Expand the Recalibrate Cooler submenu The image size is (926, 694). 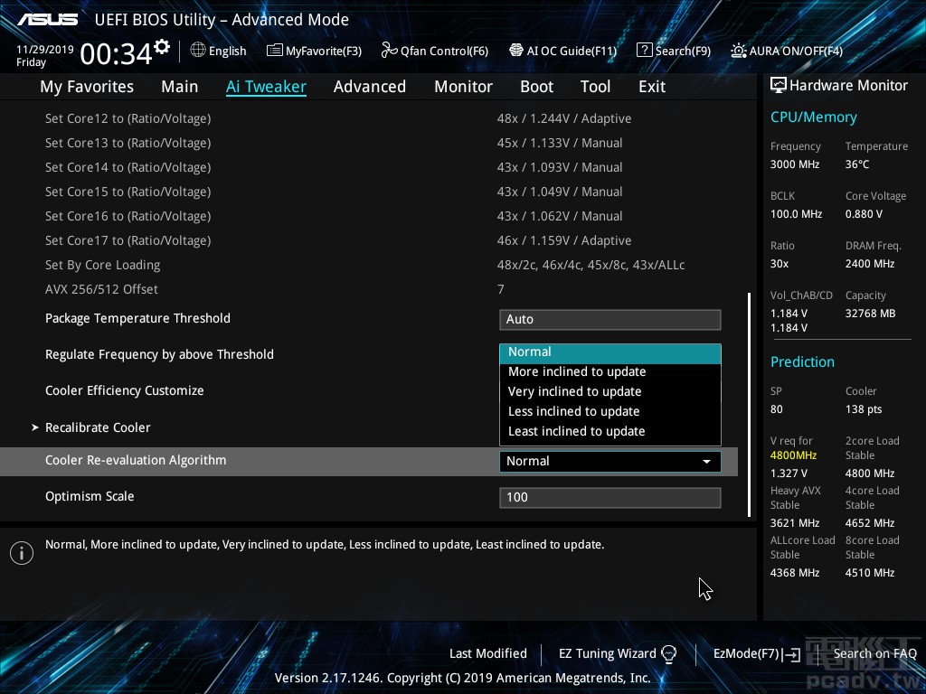(x=98, y=427)
